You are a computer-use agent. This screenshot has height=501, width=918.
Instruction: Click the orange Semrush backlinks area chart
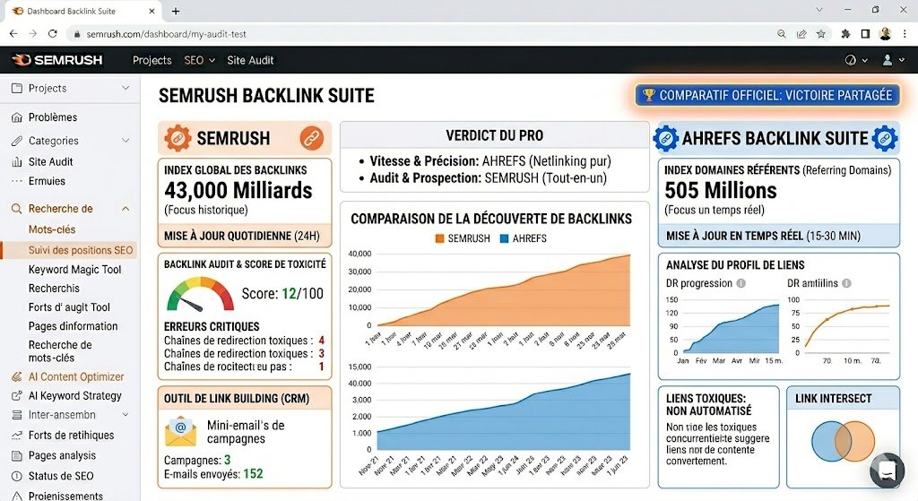coord(504,291)
